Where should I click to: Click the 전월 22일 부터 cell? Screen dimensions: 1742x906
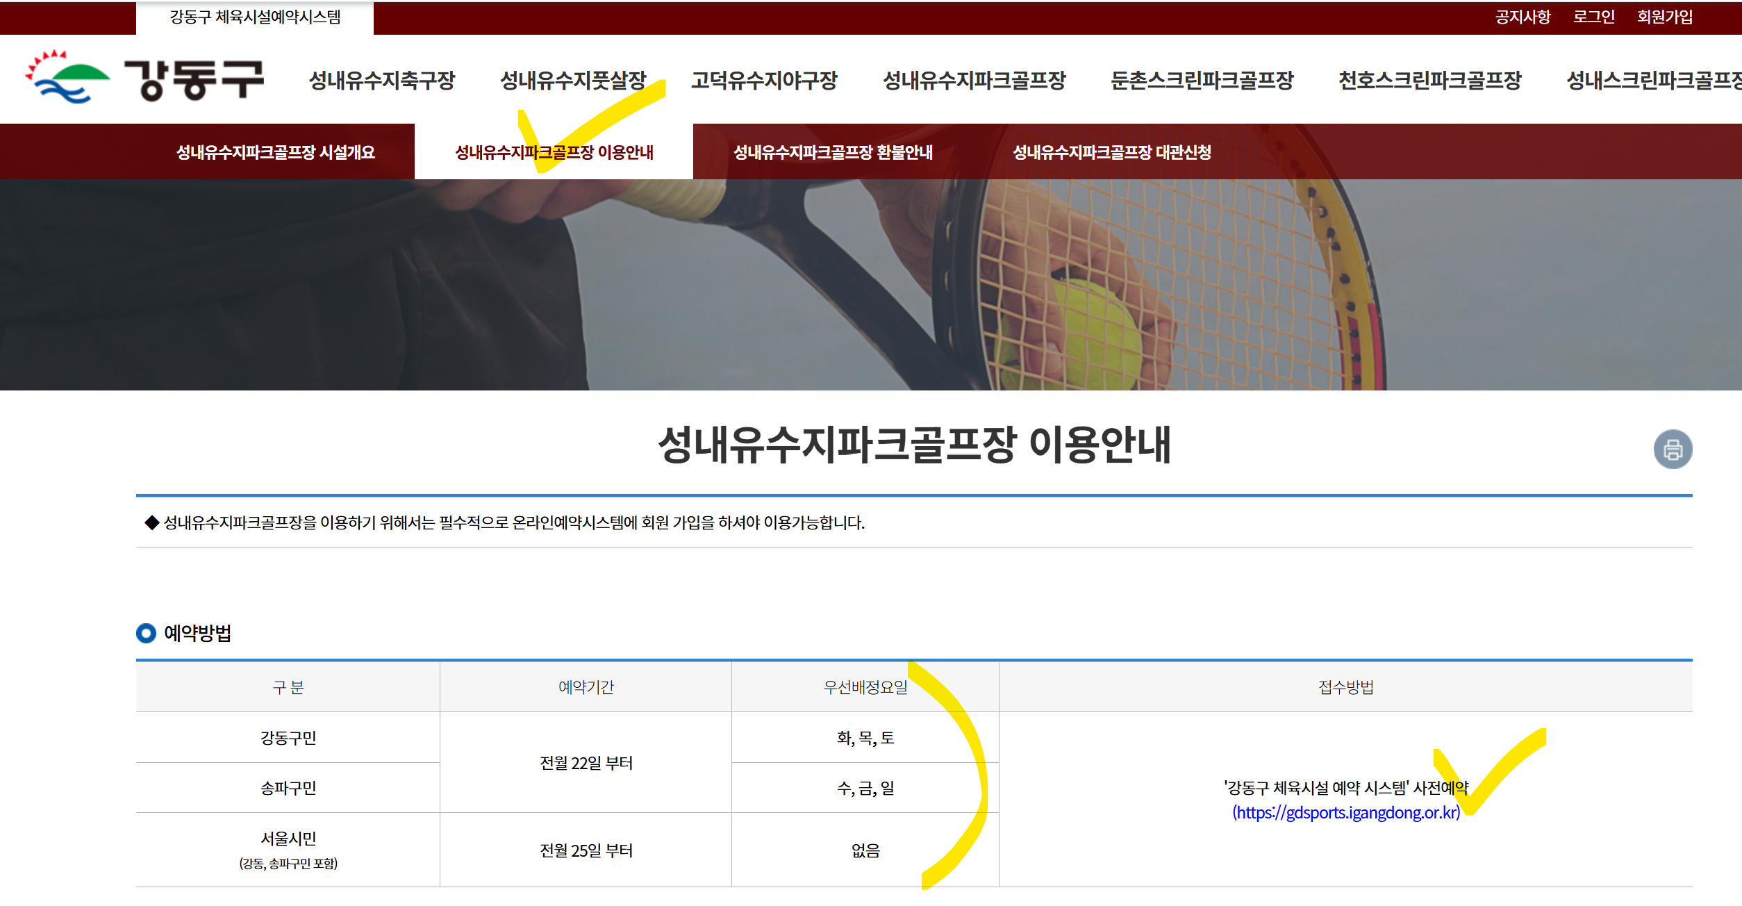click(x=586, y=763)
